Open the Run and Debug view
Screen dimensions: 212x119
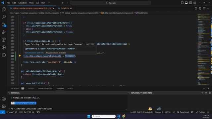click(x=4, y=32)
